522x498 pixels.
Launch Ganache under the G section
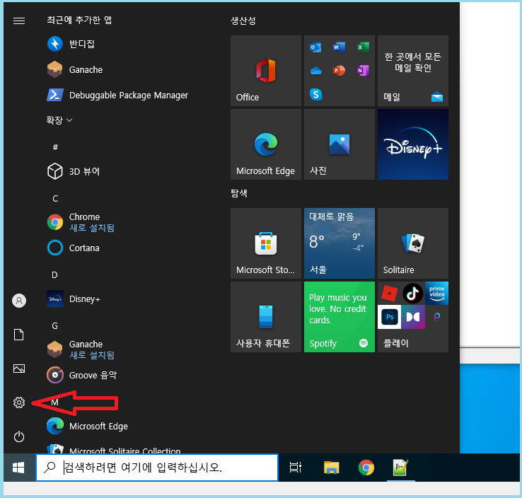coord(81,349)
